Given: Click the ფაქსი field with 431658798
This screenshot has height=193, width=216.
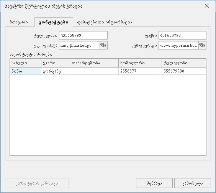Looking at the screenshot, I should point(182,35).
